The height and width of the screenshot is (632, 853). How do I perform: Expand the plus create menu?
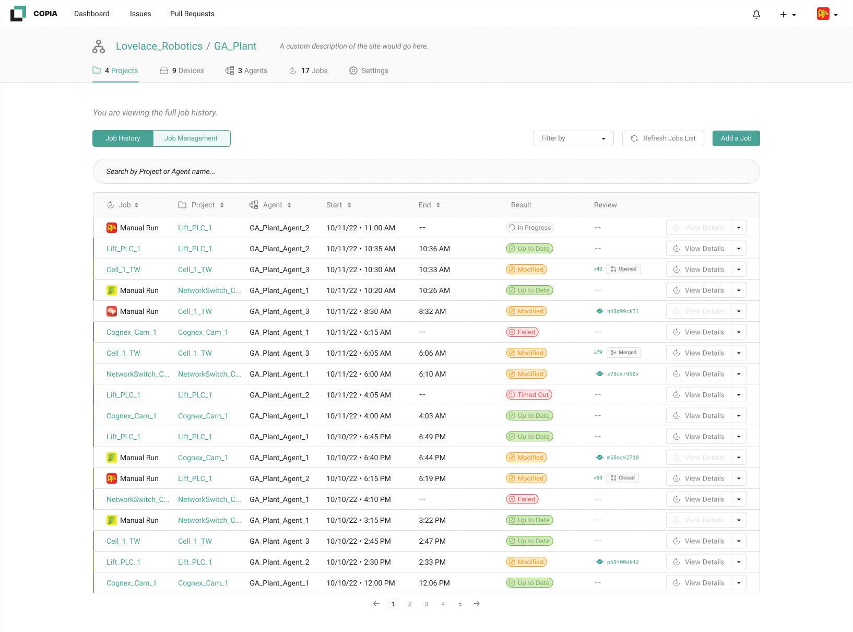tap(788, 15)
